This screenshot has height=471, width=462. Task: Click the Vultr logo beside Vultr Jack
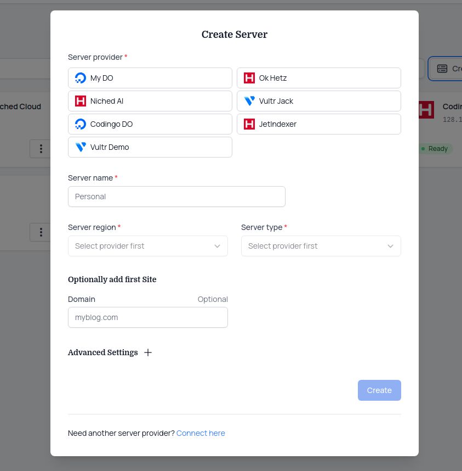click(249, 101)
